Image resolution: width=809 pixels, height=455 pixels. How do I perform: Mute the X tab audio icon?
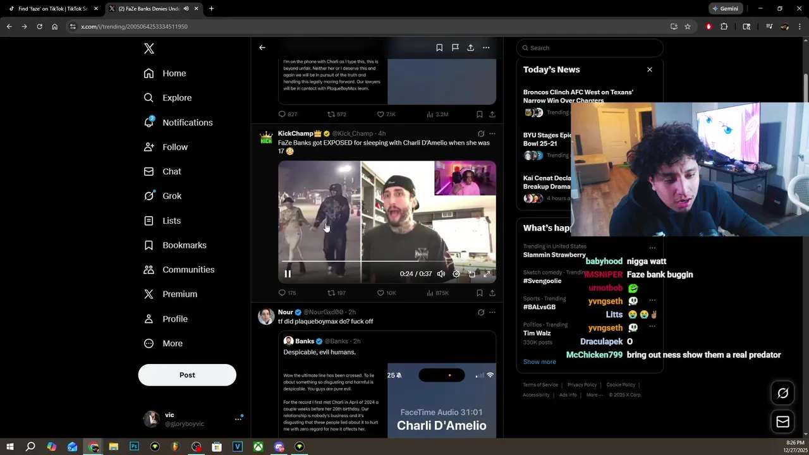[x=186, y=9]
